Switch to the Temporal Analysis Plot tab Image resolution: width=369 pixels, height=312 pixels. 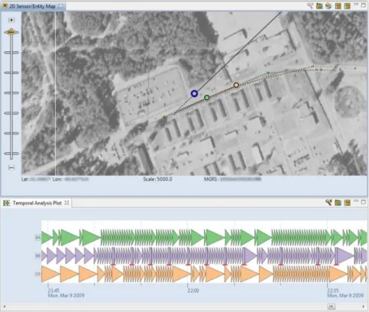click(x=37, y=203)
